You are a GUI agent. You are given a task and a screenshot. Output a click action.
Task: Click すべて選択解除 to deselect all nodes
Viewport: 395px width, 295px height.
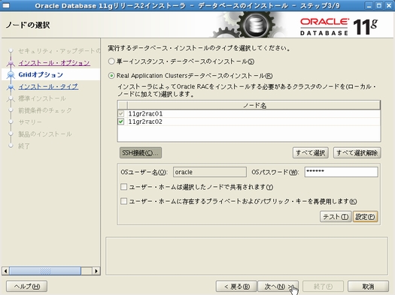pyautogui.click(x=357, y=153)
